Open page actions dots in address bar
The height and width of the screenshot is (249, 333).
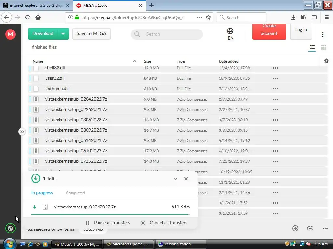tap(199, 17)
